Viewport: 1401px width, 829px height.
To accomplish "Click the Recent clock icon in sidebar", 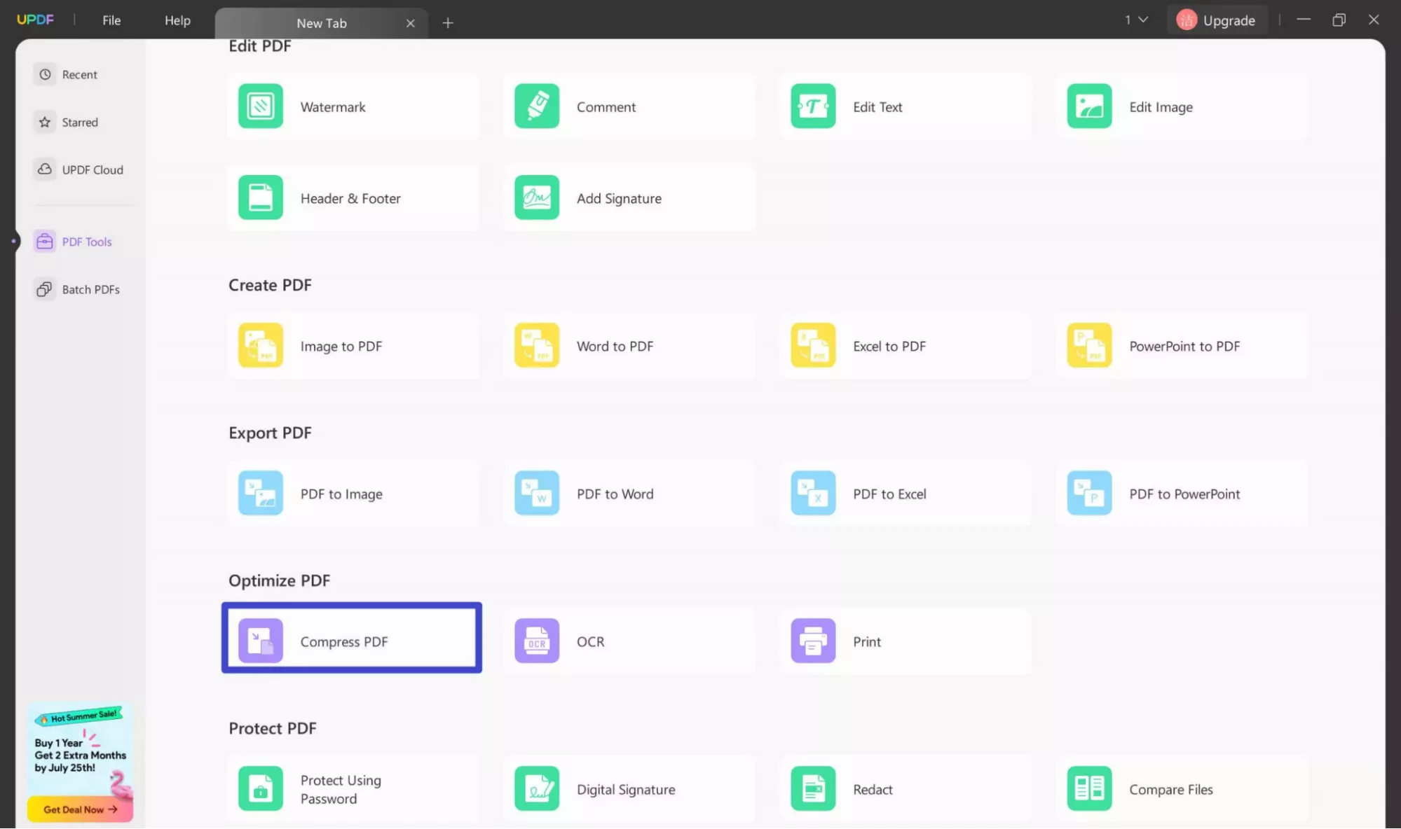I will pos(45,74).
